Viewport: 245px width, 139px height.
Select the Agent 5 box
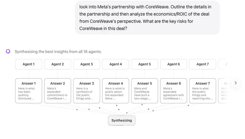144,64
